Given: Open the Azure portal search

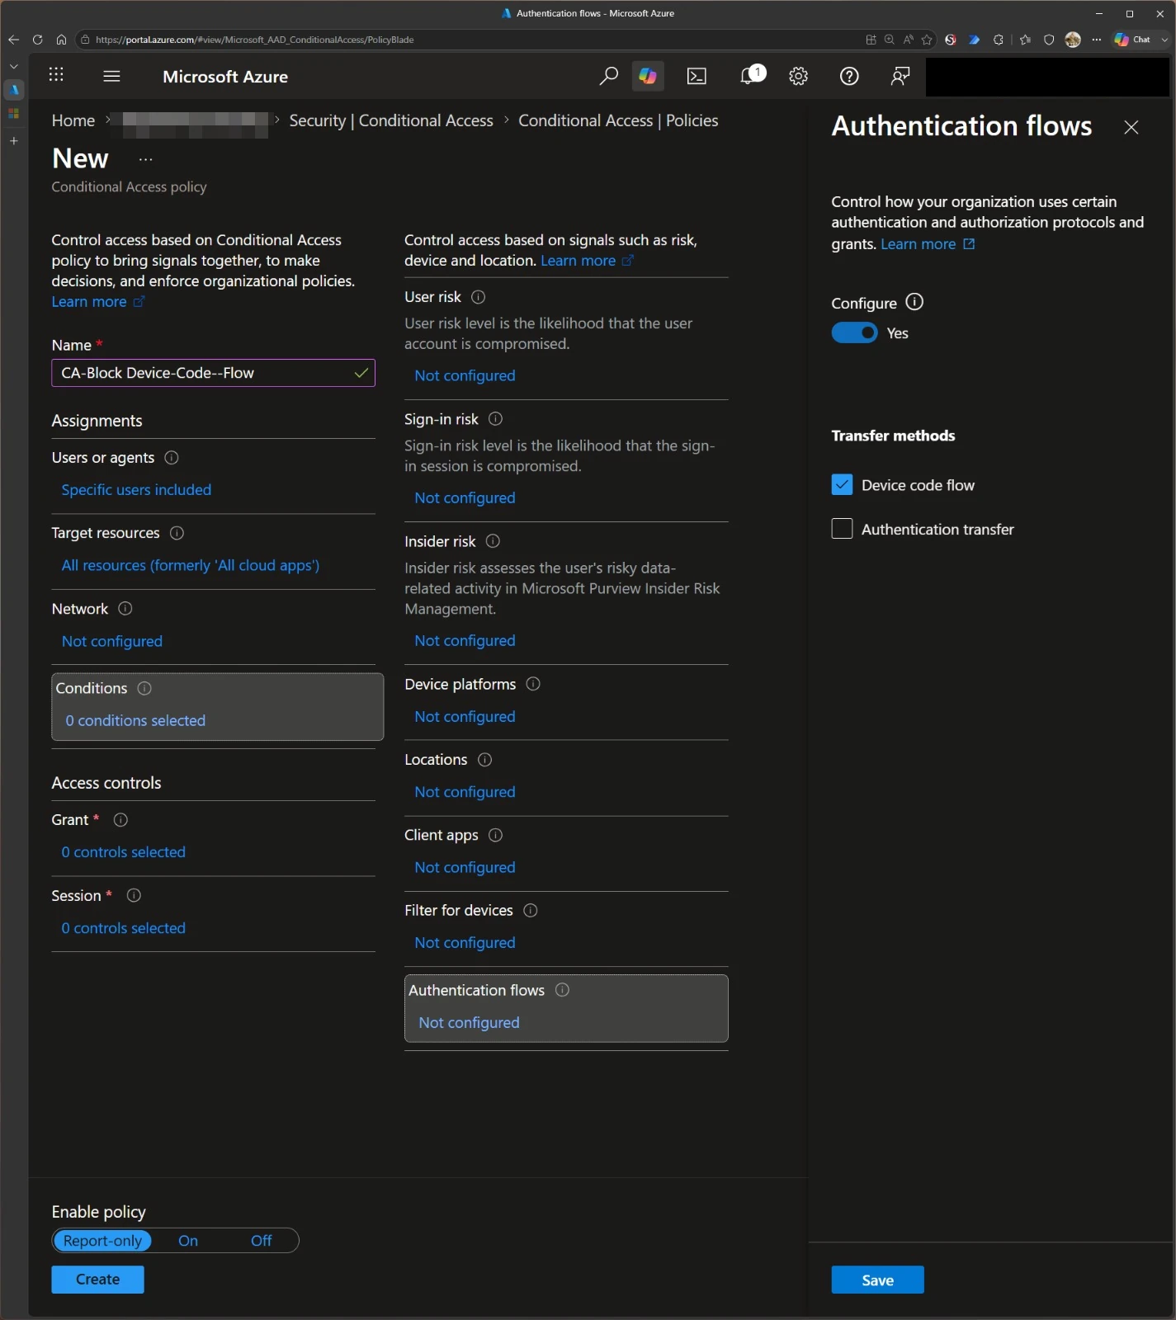Looking at the screenshot, I should (x=608, y=76).
